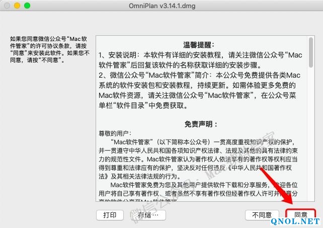The width and height of the screenshot is (323, 228).
Task: Click the paragraph starting with 1、安装说明
Action: tap(200, 60)
